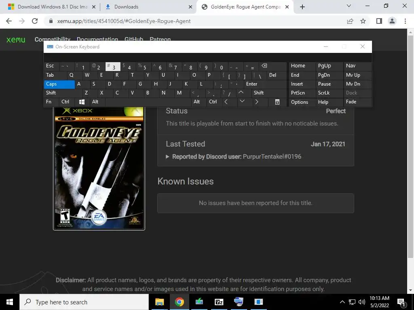Click the Chrome back arrow
This screenshot has height=310, width=414.
coord(9,21)
